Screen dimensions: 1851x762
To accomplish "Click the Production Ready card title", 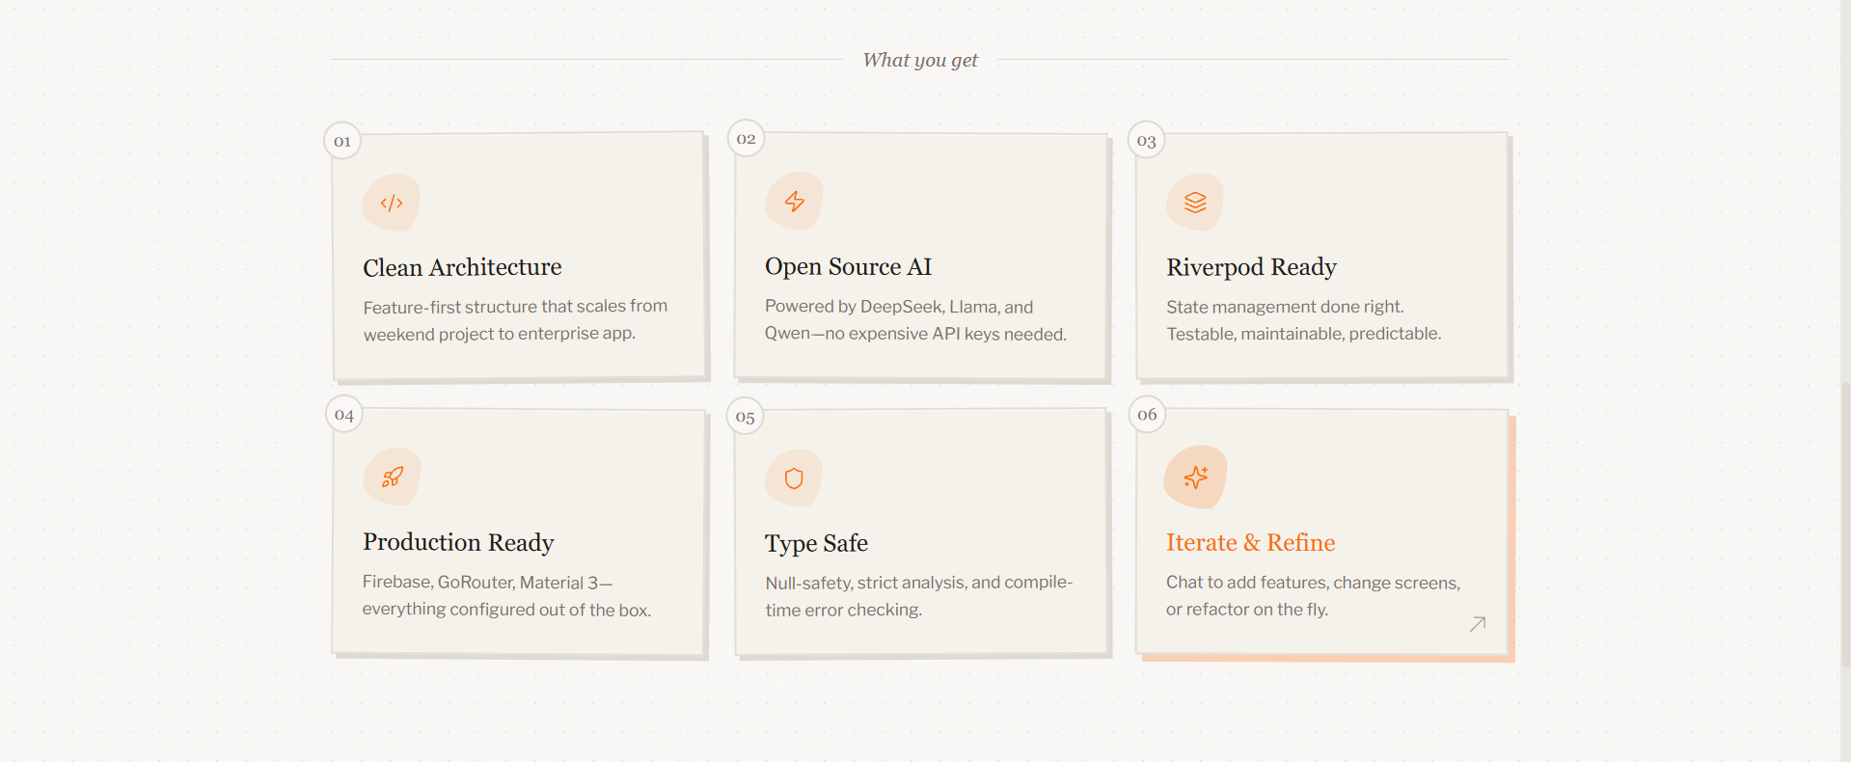I will [x=458, y=542].
